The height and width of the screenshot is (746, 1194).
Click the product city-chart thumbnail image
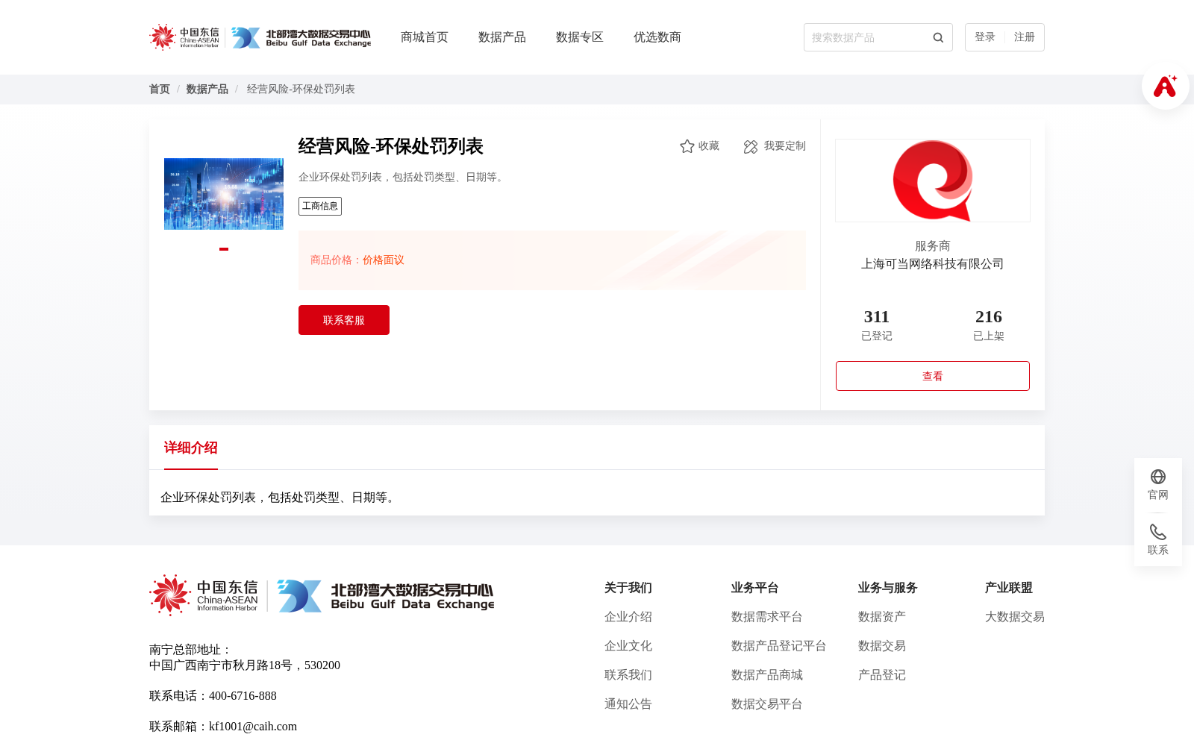click(224, 194)
